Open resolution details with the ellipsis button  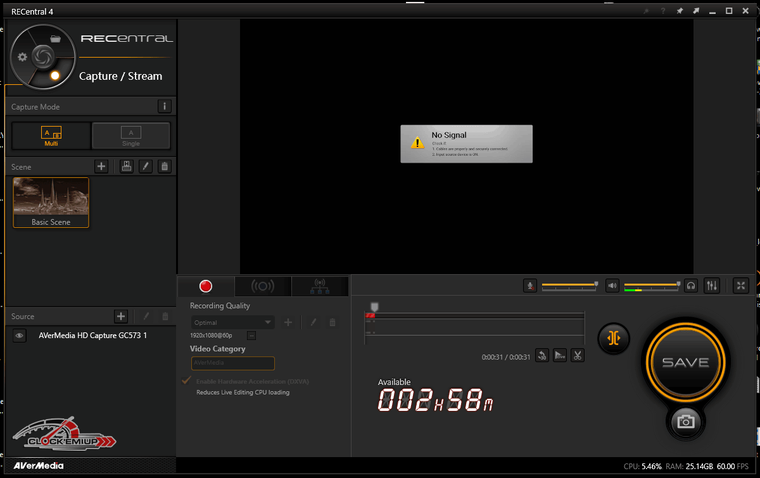click(x=251, y=336)
